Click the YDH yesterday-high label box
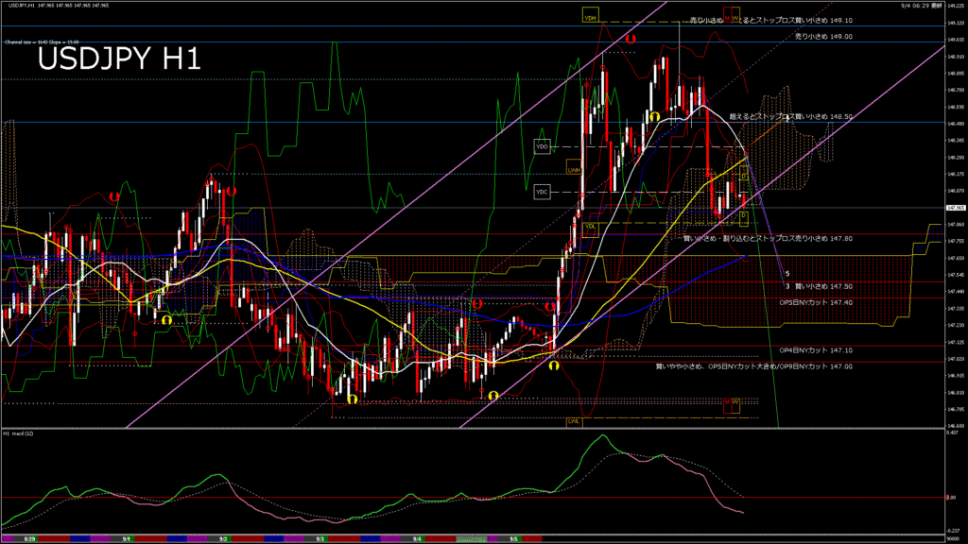This screenshot has width=968, height=544. (589, 18)
